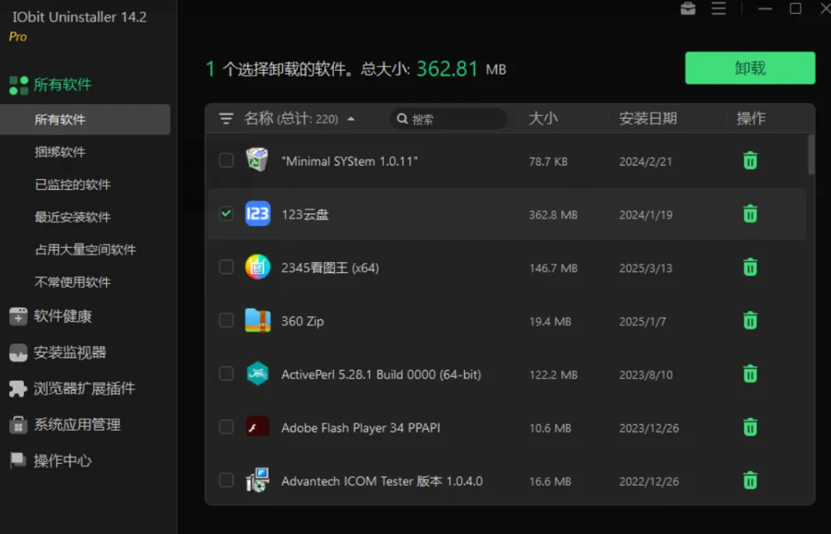Click the trash icon for ActivePerl 5.28.1
Image resolution: width=831 pixels, height=534 pixels.
[750, 374]
